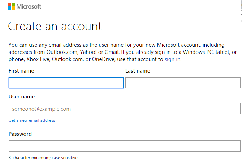The image size is (242, 161).
Task: Click 'Get a new email address' link
Action: (x=32, y=120)
